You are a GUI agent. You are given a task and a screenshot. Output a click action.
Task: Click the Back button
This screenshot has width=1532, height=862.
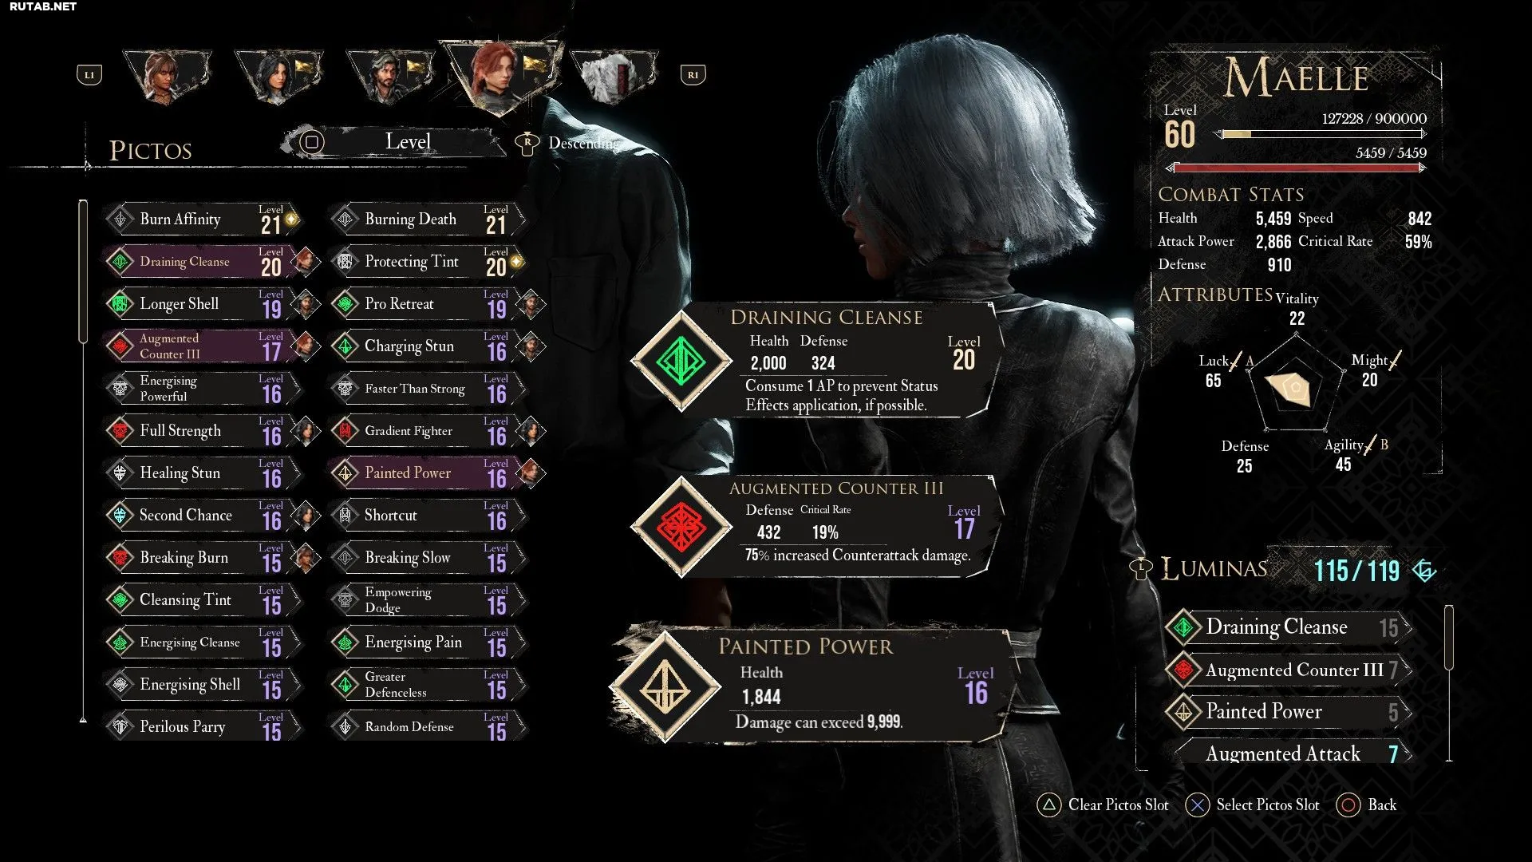point(1367,805)
